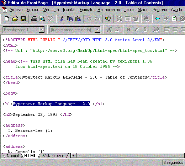The height and width of the screenshot is (166, 185).
Task: Toggle italic with the K button
Action: pos(137,30)
